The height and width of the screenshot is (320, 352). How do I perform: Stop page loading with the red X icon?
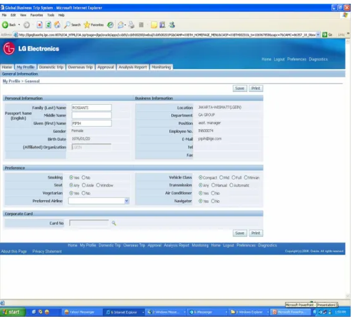pos(39,25)
